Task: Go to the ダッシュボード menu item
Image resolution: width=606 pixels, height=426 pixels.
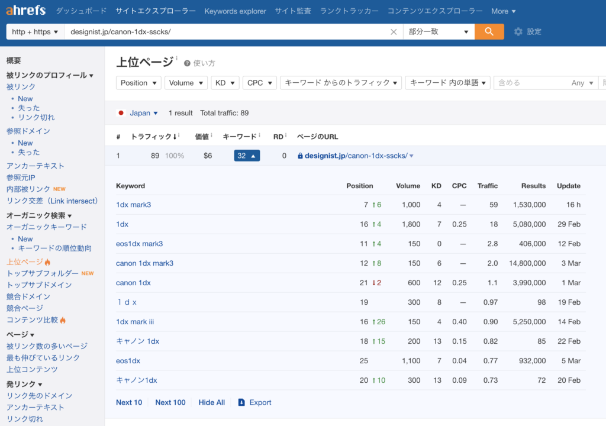Action: (81, 11)
